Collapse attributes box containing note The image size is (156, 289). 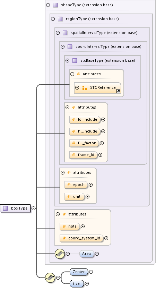click(x=58, y=214)
